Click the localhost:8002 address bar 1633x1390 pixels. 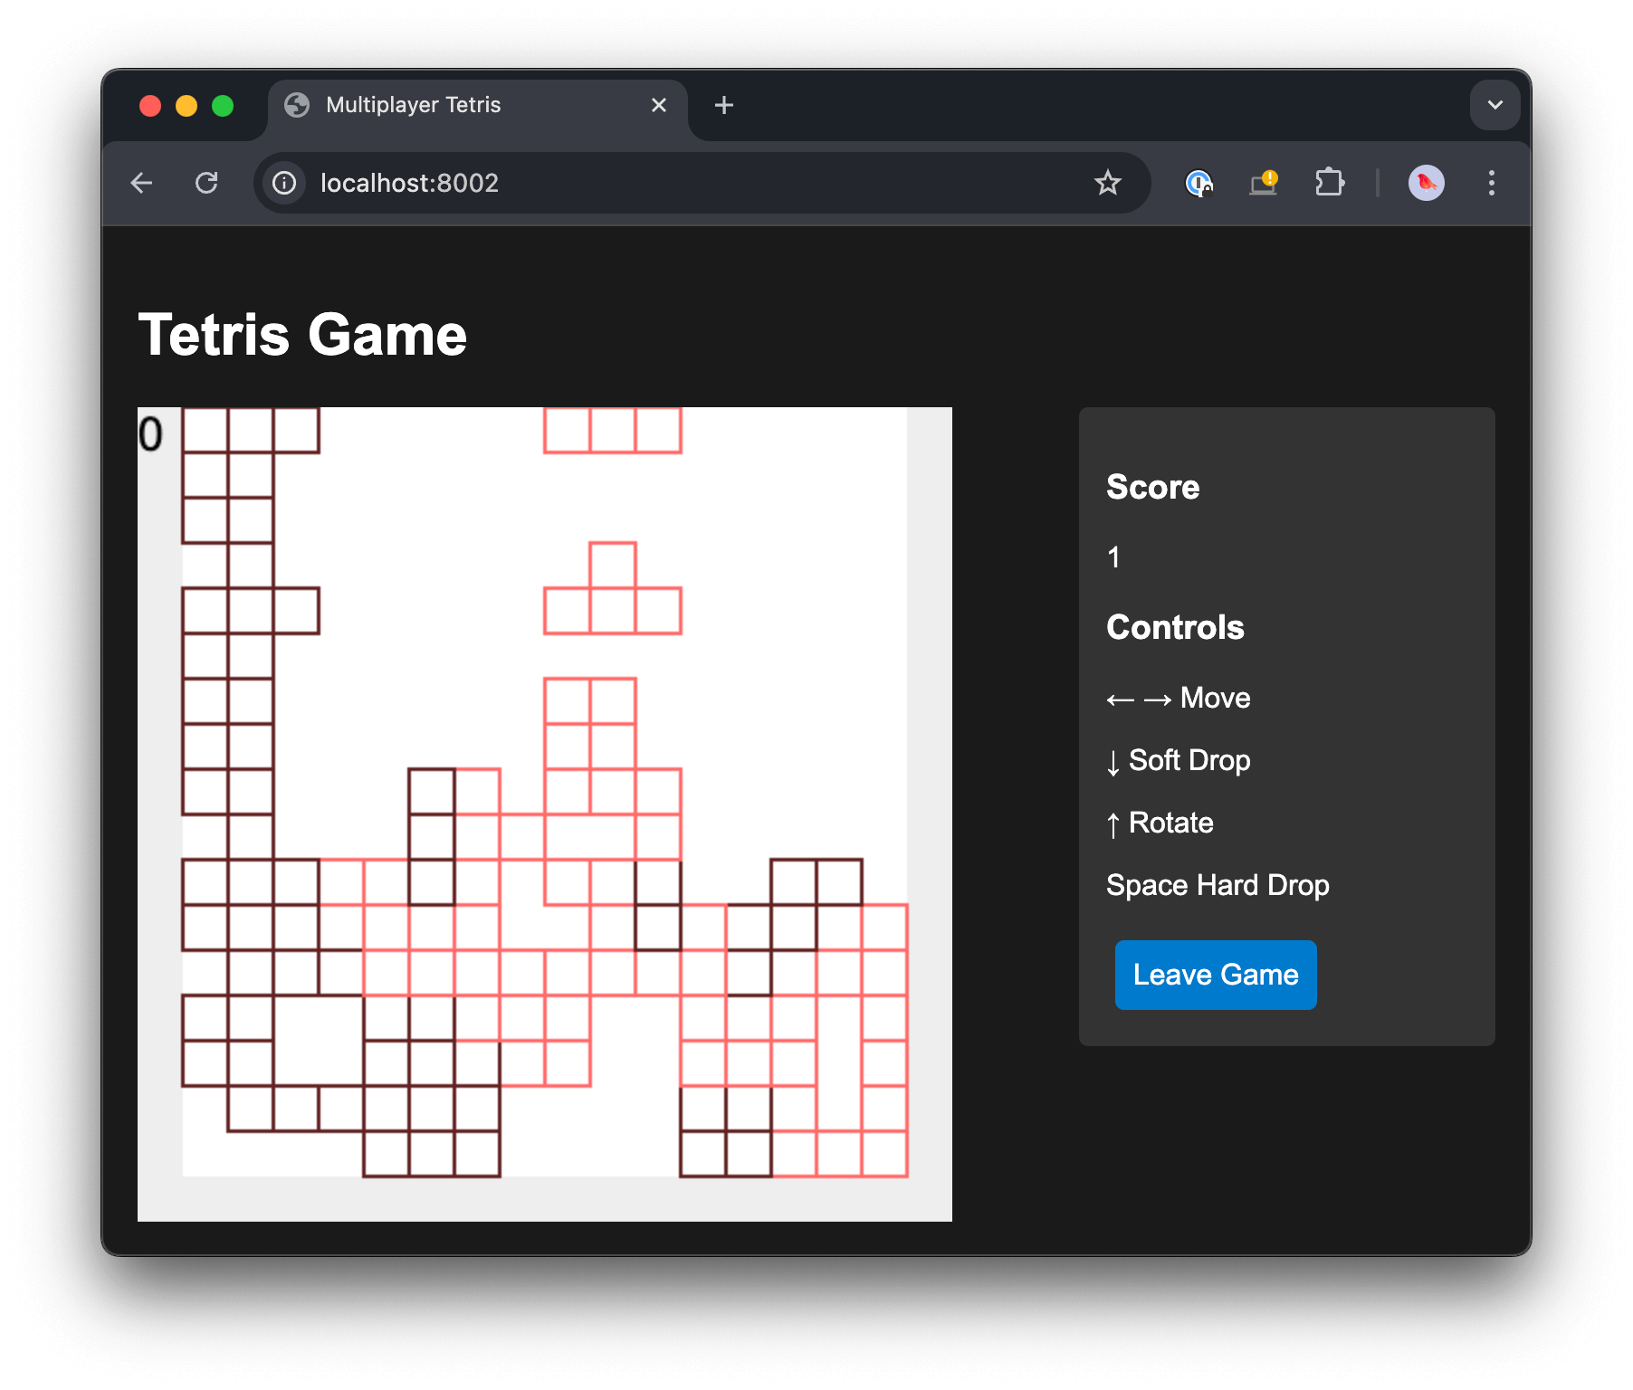pyautogui.click(x=634, y=183)
